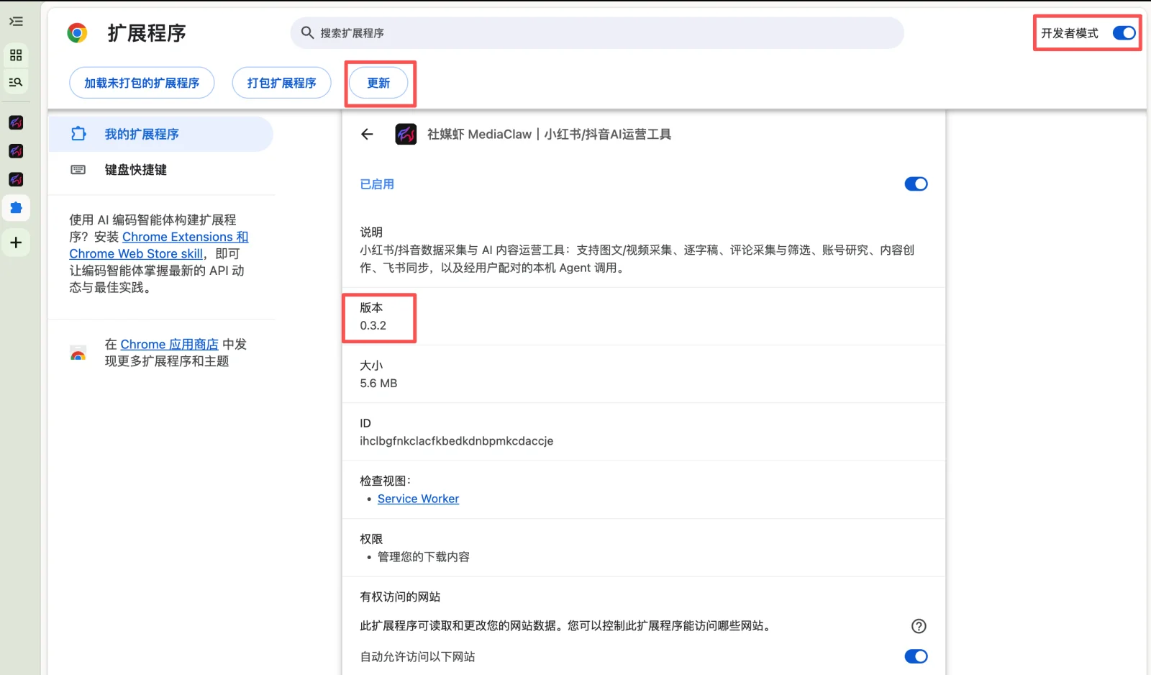Click the 加载未打包的扩展程序 button

(x=142, y=83)
